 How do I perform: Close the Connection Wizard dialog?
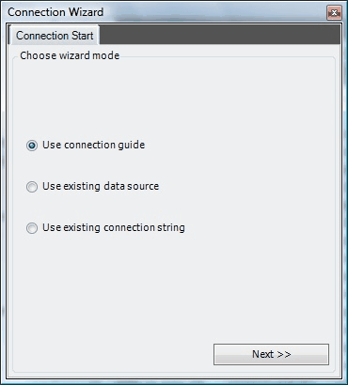coord(334,13)
